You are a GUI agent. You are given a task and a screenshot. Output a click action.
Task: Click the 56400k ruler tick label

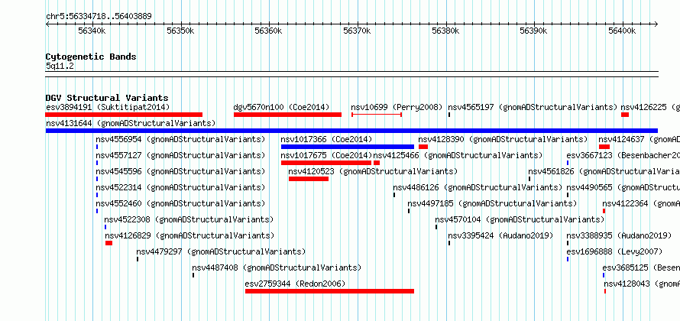(622, 31)
